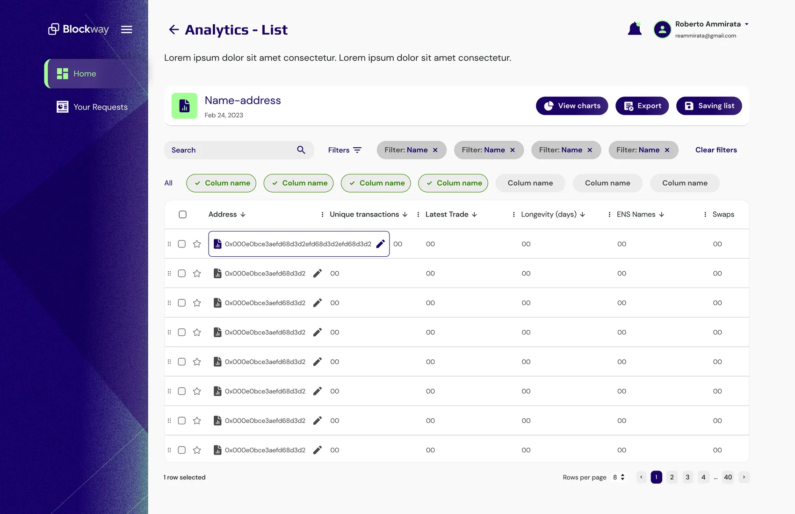Select the All columns tab
Viewport: 795px width, 514px height.
[x=168, y=183]
